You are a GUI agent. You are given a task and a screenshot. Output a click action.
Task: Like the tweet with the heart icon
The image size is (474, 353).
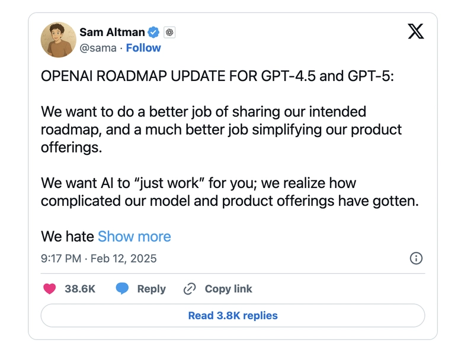(50, 289)
